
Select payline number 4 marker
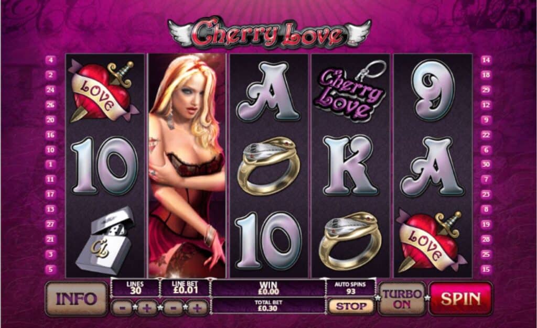(50, 60)
